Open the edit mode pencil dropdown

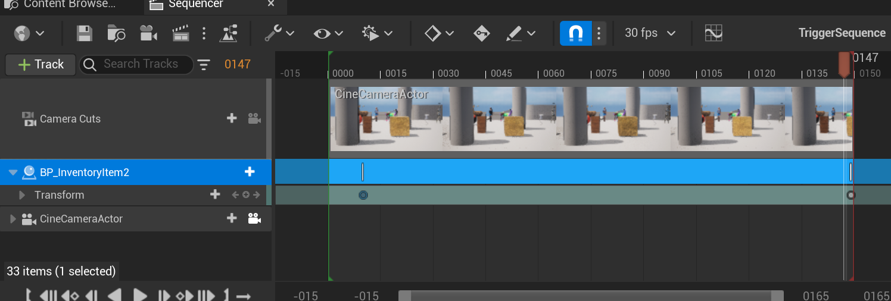[x=521, y=33]
